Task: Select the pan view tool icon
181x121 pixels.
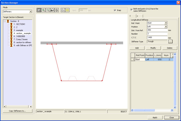Action: pyautogui.click(x=52, y=10)
